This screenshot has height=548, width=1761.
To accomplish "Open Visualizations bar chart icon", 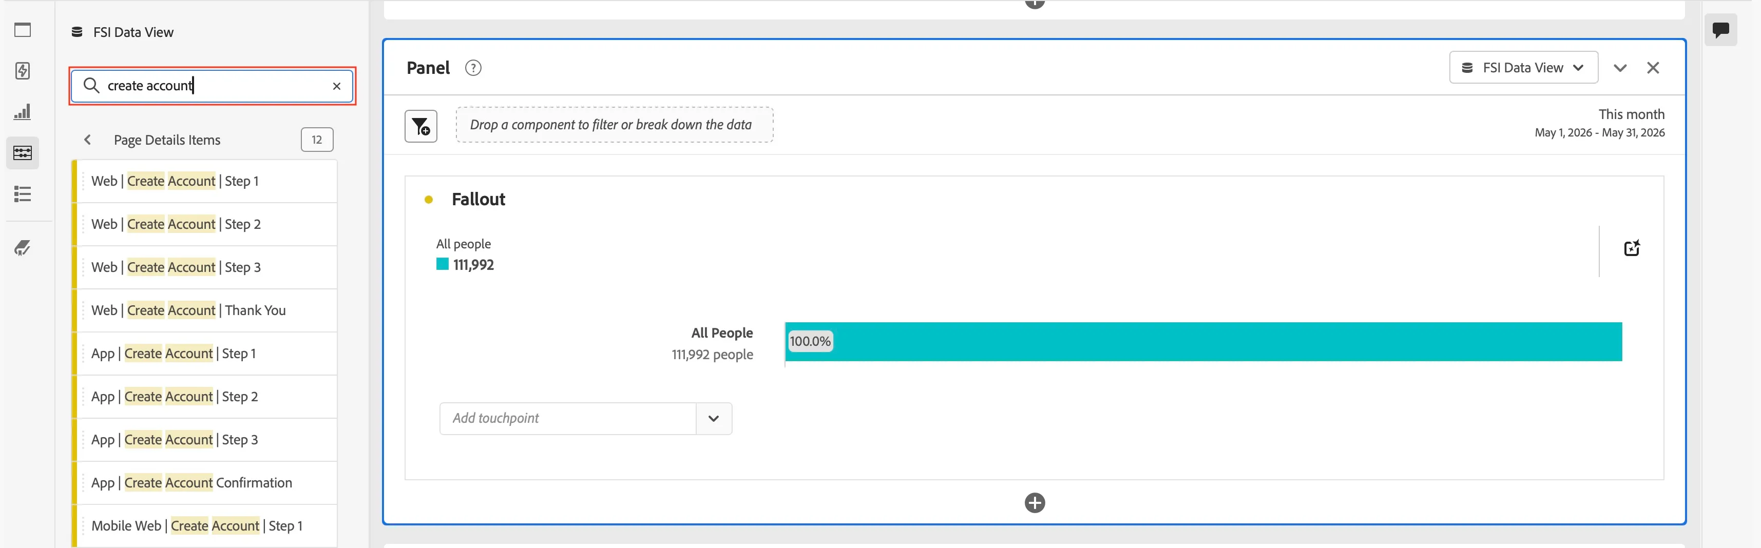I will [x=23, y=112].
